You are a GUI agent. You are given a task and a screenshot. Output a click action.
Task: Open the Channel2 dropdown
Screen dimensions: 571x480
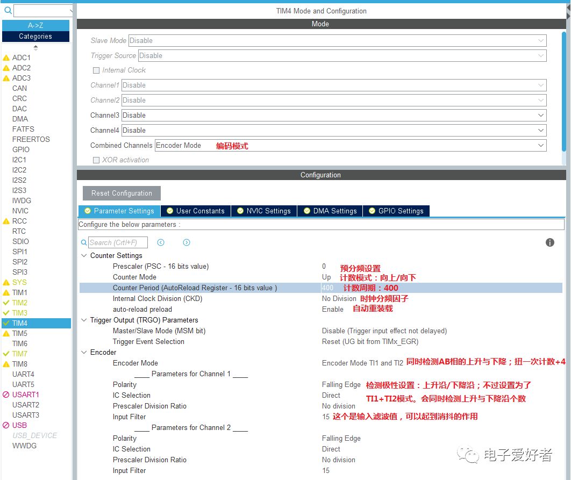[334, 100]
